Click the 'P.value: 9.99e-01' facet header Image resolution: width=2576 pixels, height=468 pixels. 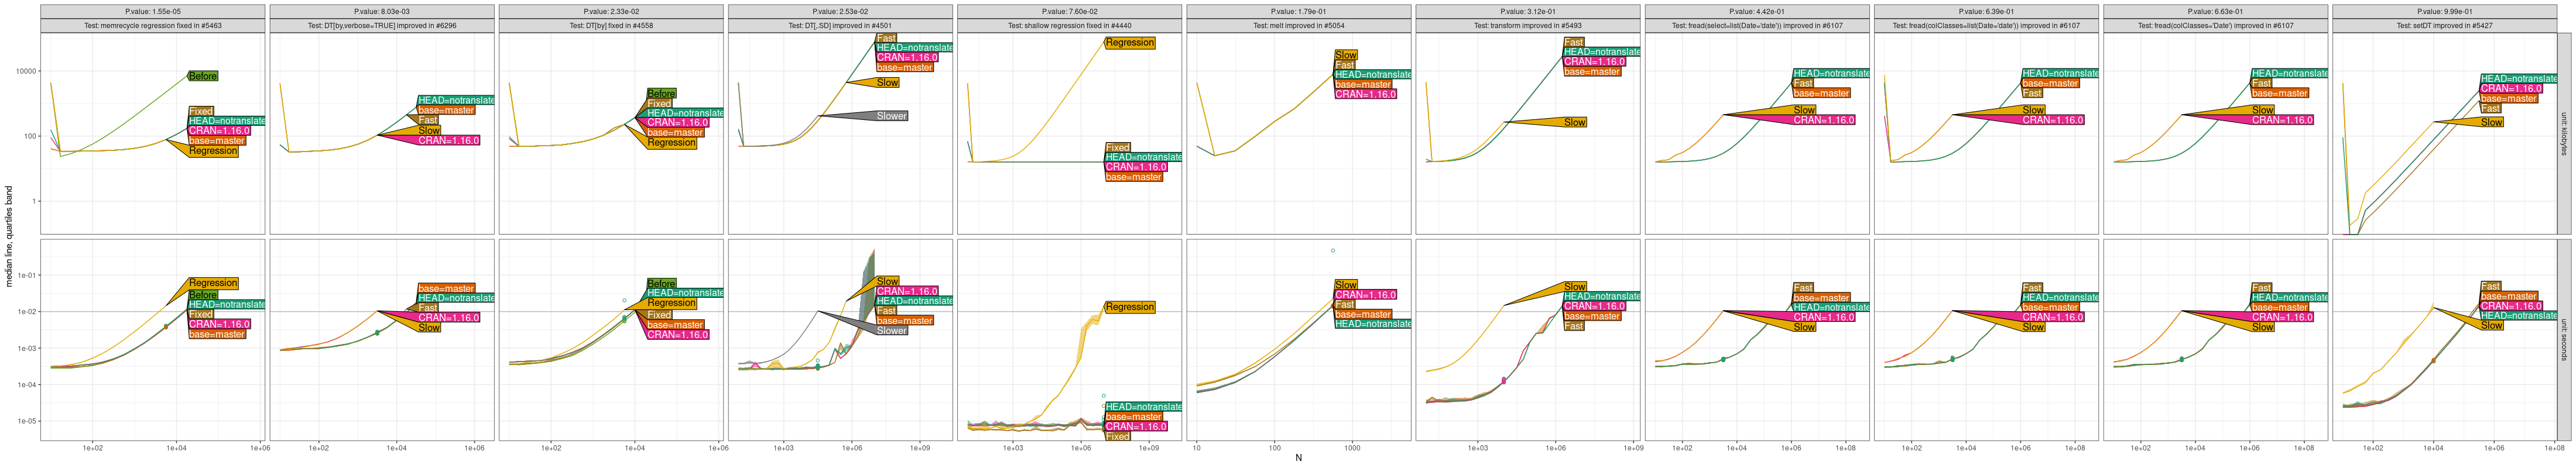(x=2444, y=12)
